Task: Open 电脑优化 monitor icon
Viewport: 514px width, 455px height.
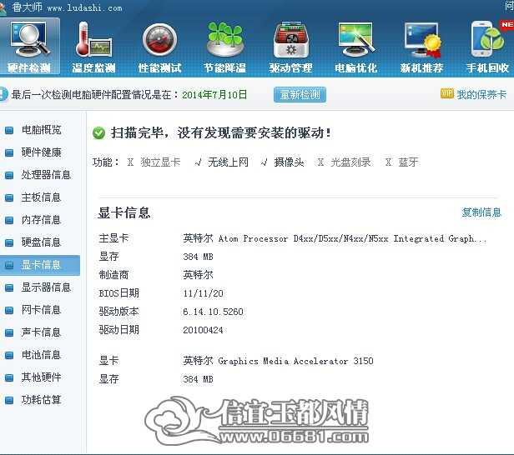Action: pos(356,47)
